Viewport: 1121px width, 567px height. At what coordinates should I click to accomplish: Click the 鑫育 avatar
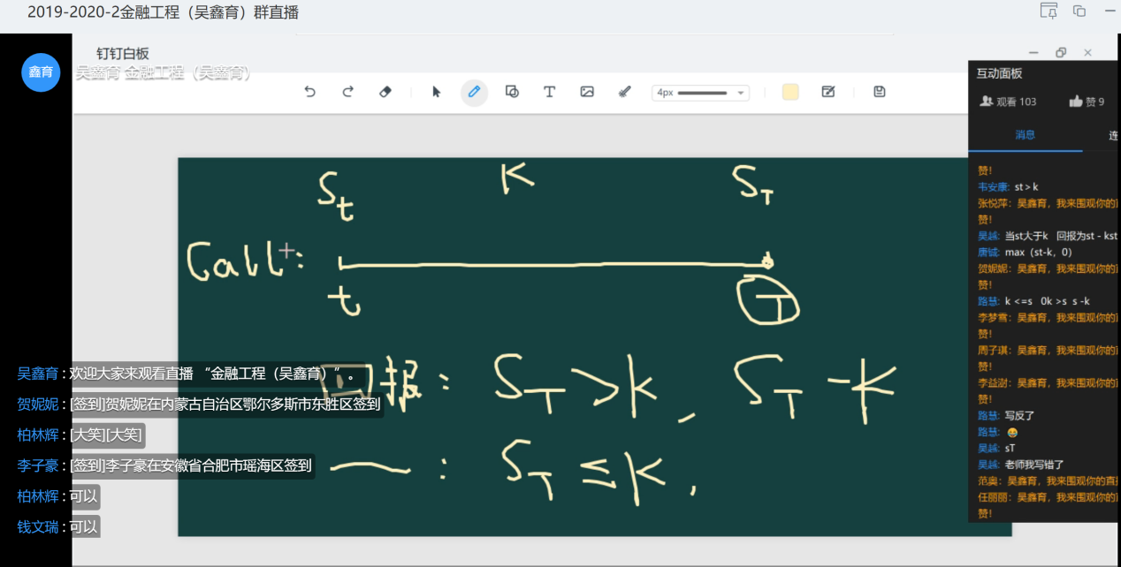pos(41,72)
